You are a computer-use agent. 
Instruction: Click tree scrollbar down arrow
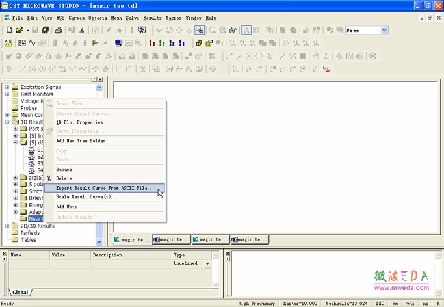click(x=99, y=241)
